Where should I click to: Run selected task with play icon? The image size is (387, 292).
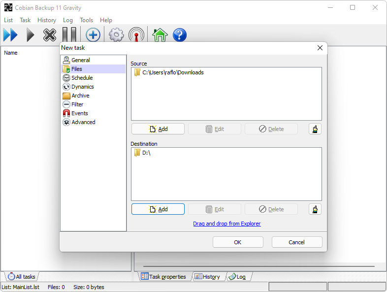(30, 35)
